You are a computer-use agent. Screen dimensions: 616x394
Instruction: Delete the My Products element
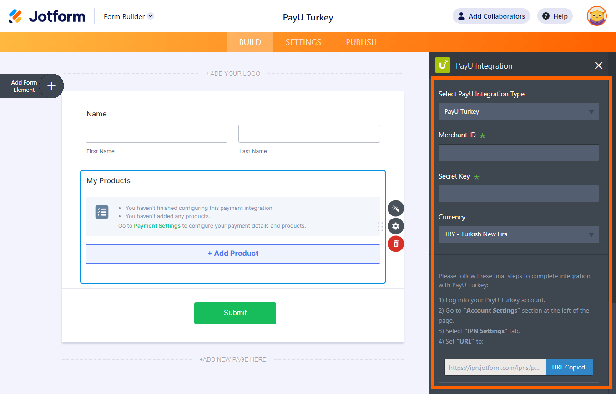pos(396,244)
